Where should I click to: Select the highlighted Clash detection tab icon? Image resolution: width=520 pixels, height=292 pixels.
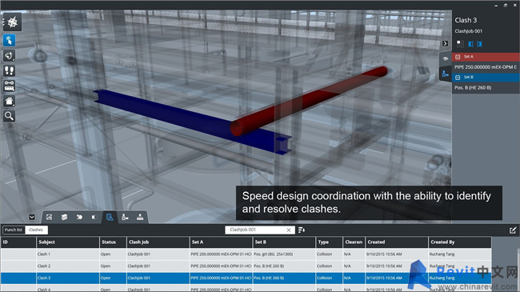110,217
